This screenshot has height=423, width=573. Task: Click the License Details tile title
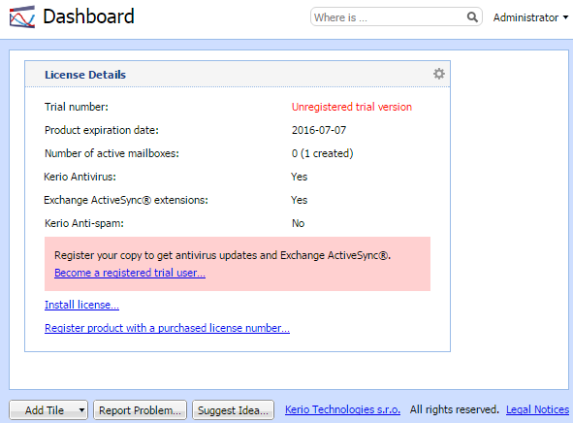coord(85,75)
